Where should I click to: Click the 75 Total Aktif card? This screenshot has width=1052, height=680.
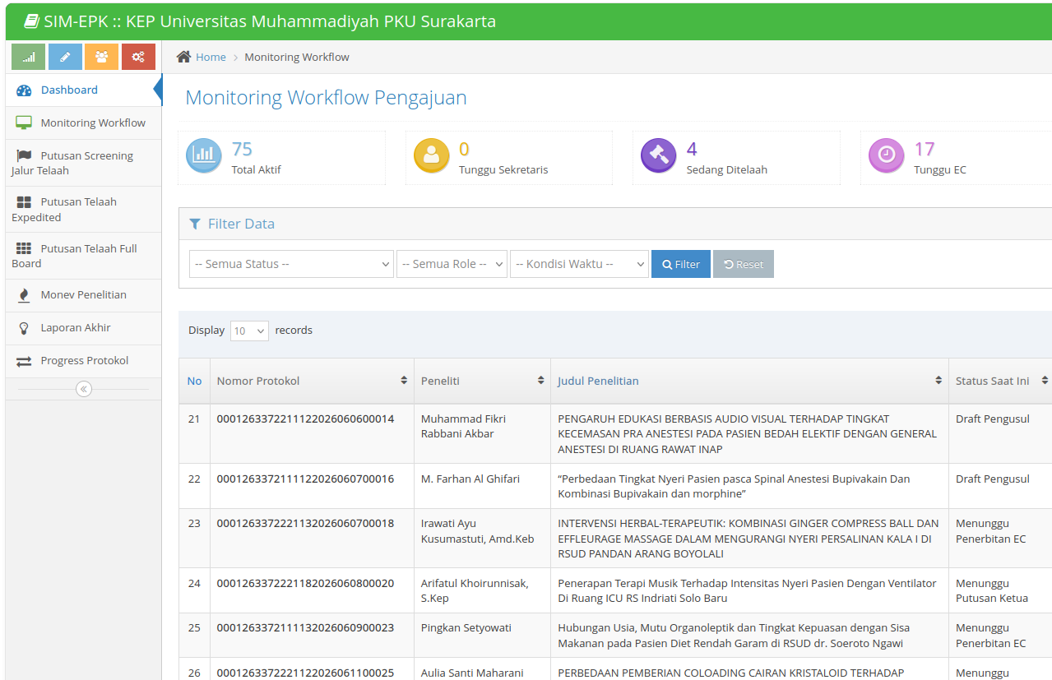(282, 158)
